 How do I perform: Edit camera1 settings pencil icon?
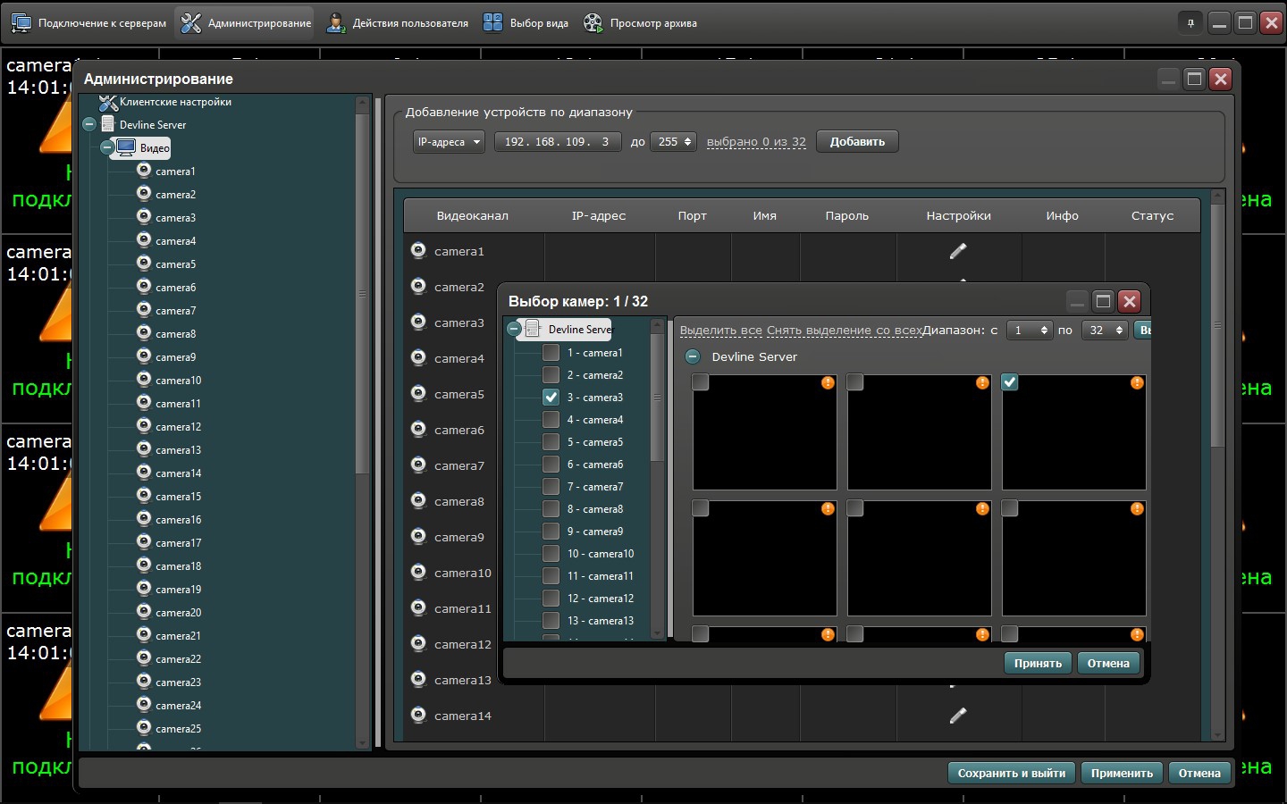(958, 251)
